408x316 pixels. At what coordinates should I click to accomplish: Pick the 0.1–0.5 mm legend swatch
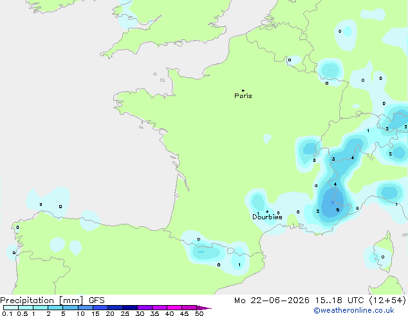[11, 308]
